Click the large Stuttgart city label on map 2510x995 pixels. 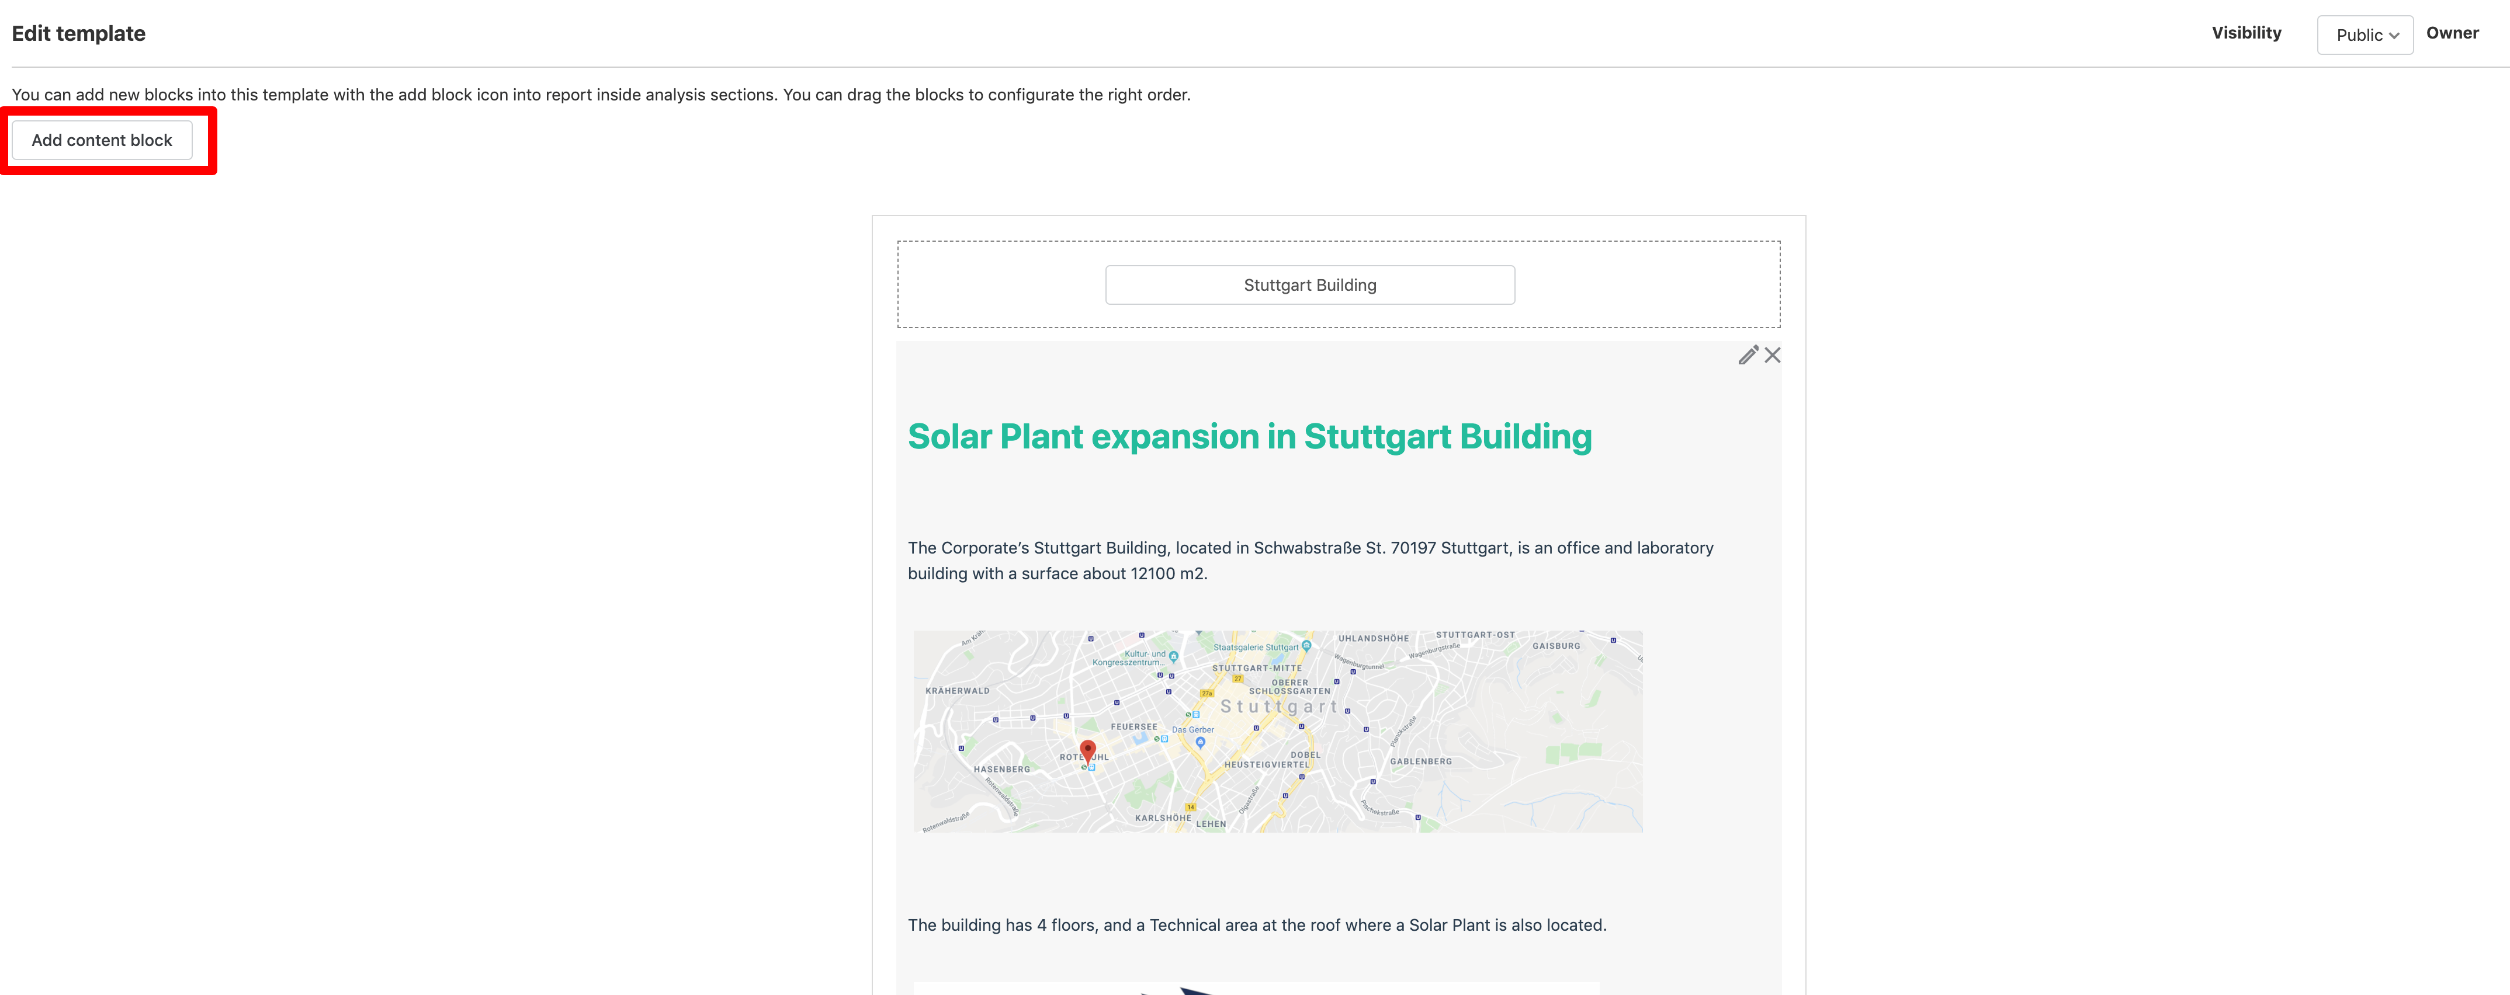(x=1280, y=707)
